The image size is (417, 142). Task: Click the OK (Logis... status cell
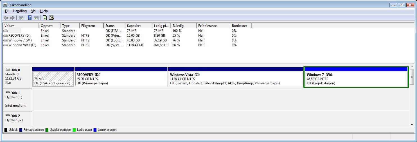point(114,40)
